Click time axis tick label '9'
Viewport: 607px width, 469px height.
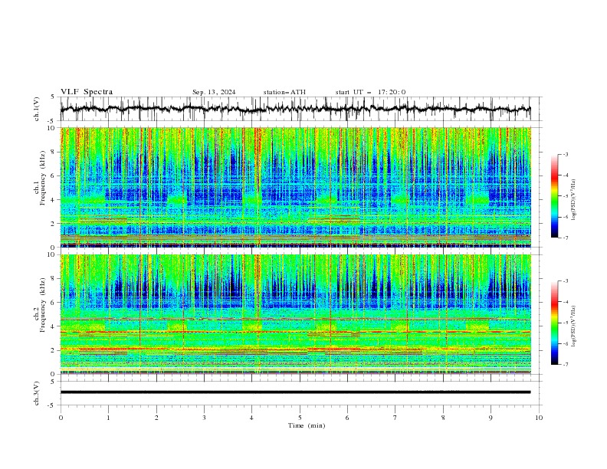pos(491,418)
